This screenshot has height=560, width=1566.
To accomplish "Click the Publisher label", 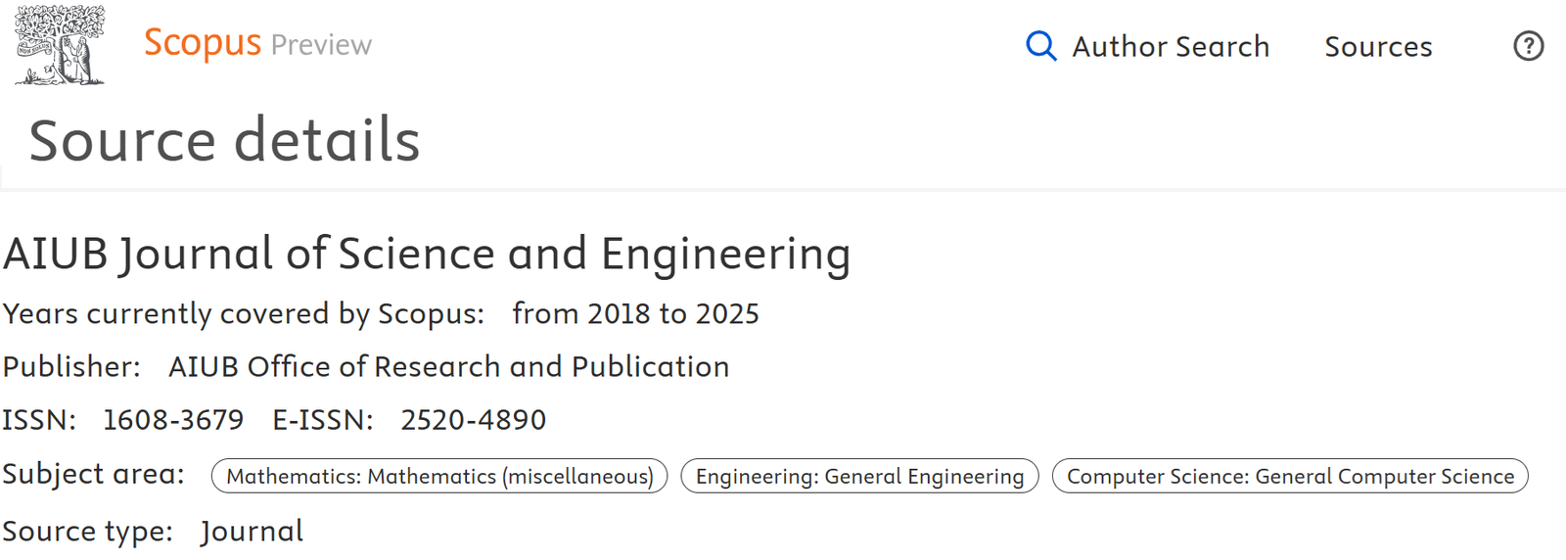I will click(71, 366).
